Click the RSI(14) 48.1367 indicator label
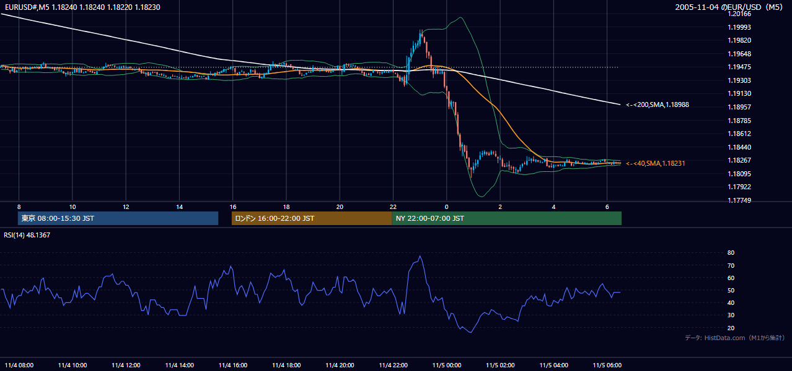This screenshot has width=792, height=371. click(27, 235)
